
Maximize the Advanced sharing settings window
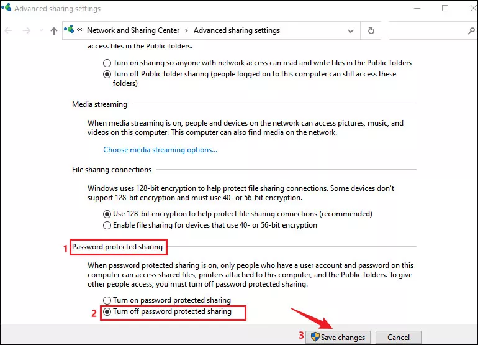(x=445, y=8)
